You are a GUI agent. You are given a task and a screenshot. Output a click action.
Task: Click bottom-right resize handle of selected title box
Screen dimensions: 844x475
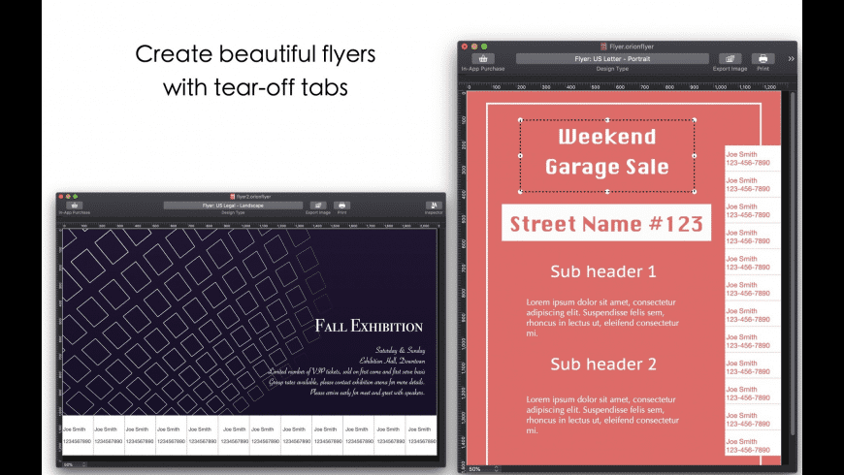(695, 192)
